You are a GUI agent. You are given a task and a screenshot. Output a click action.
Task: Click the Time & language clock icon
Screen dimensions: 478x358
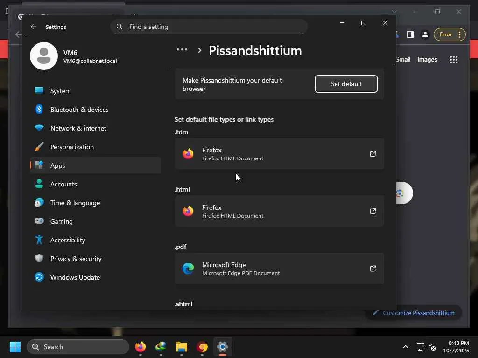pyautogui.click(x=39, y=202)
